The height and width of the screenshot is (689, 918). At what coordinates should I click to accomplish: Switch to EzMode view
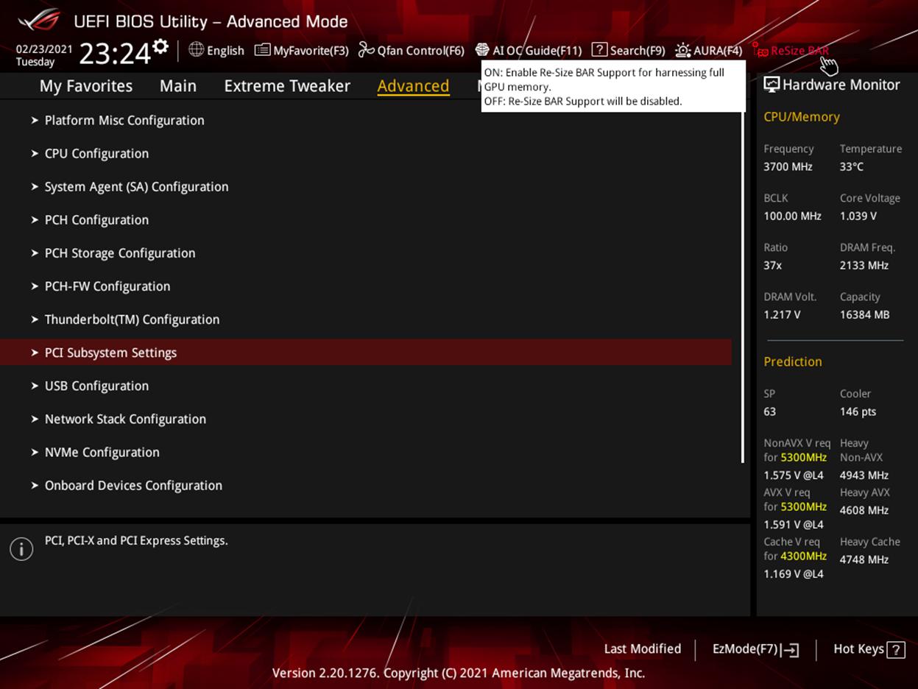coord(755,649)
